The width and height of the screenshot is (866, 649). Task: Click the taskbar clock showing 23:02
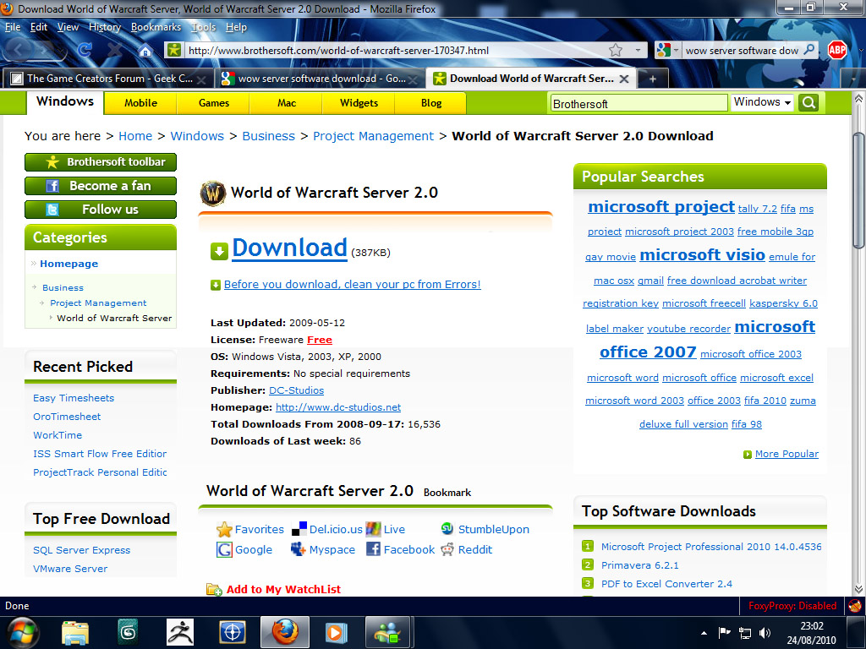811,633
